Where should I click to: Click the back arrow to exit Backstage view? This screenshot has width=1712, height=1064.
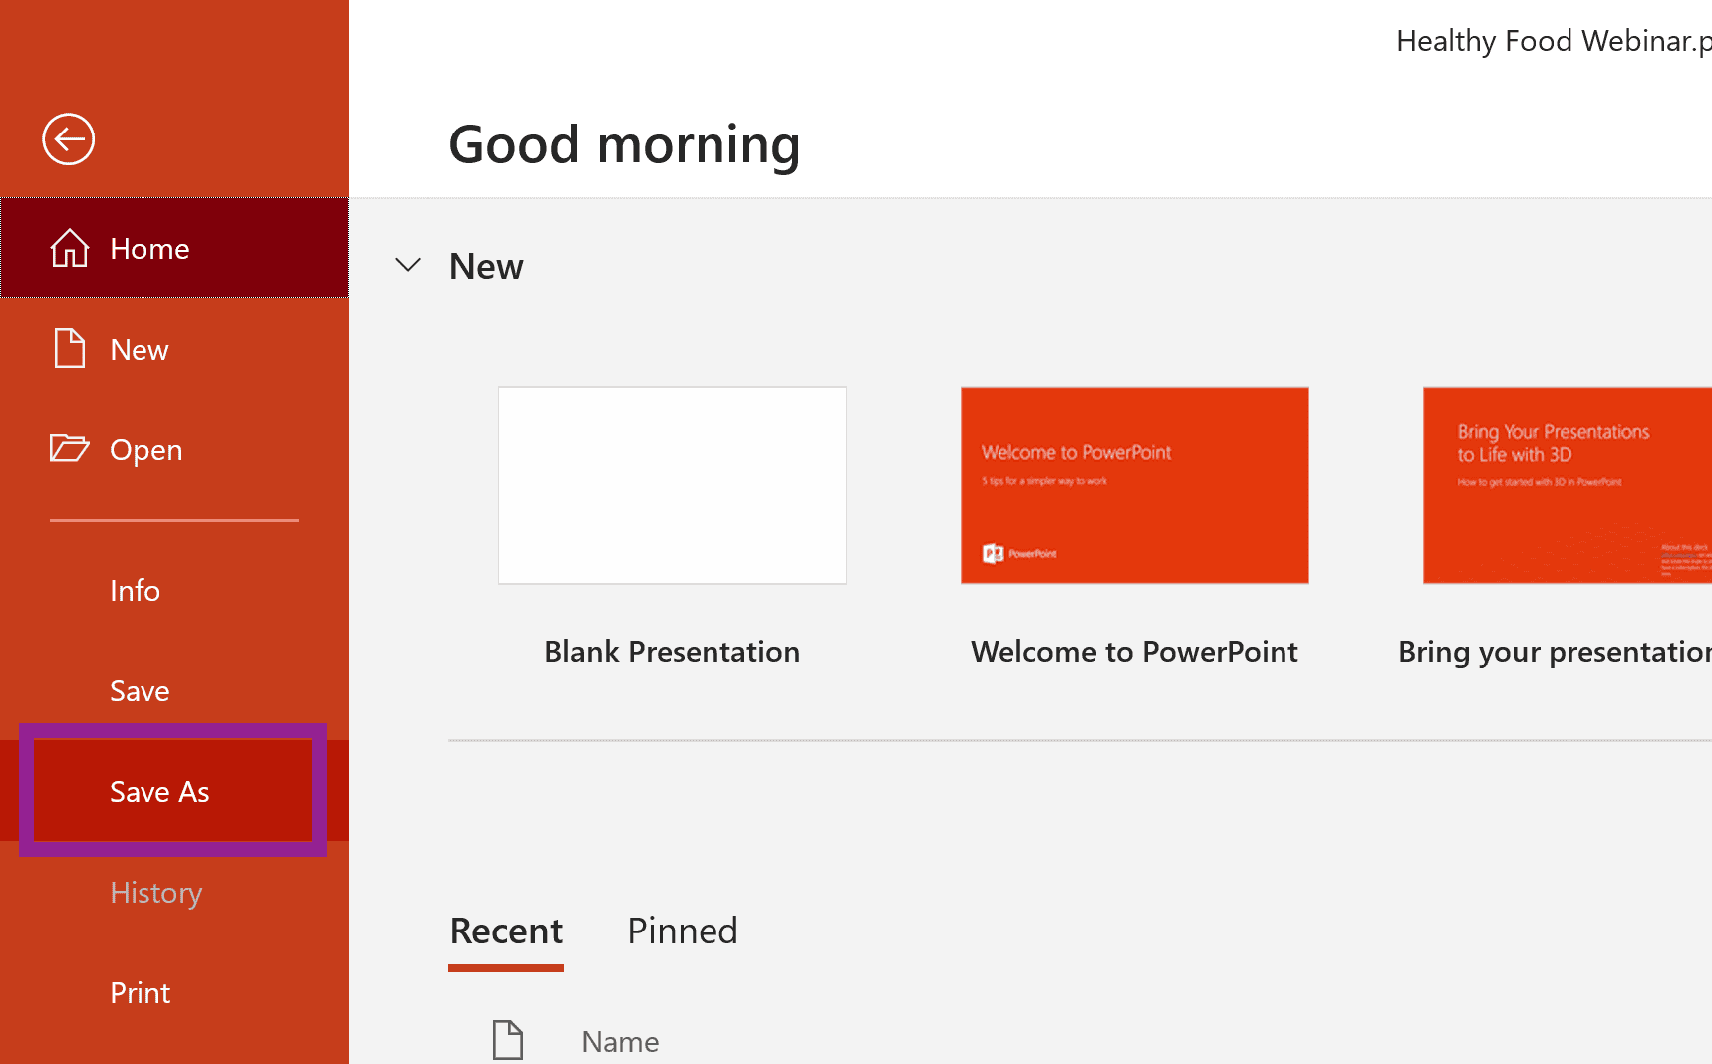coord(67,139)
